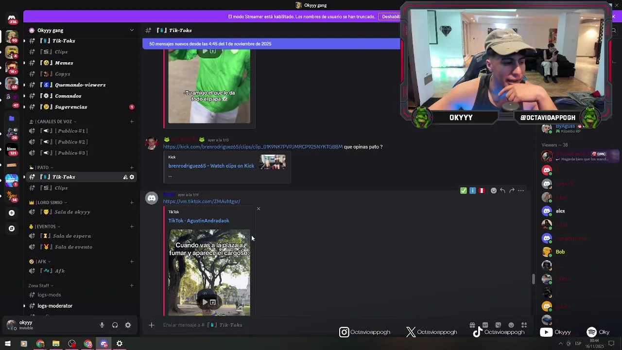Click the chat vertical scrollbar thumb
This screenshot has width=622, height=350.
pyautogui.click(x=533, y=279)
